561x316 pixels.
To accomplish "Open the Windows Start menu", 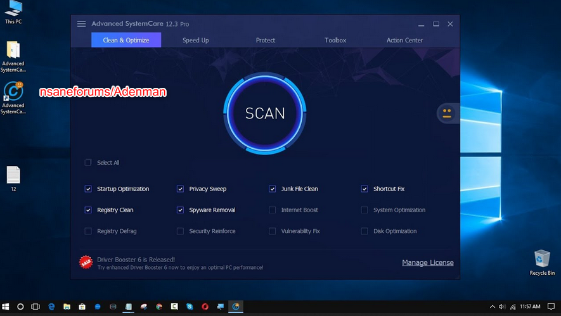I will point(5,307).
